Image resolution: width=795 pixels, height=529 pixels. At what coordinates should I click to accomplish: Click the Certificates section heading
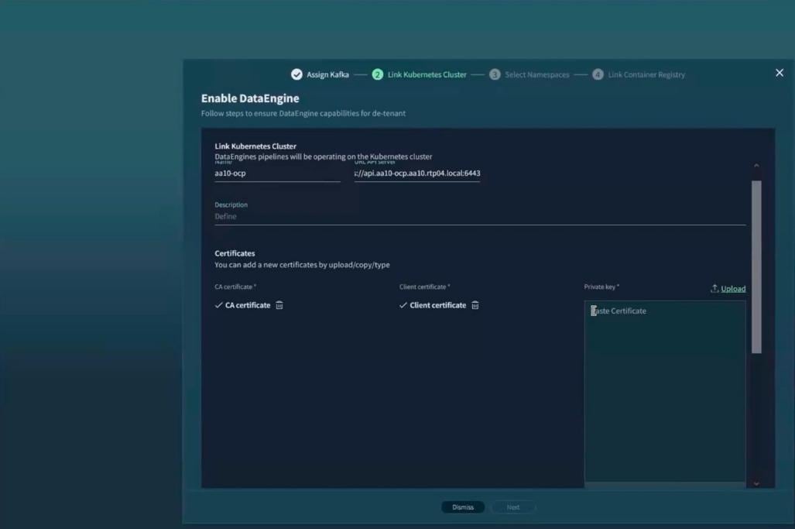235,253
